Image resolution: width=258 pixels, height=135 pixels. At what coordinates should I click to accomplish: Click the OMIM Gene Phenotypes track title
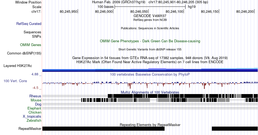point(150,41)
